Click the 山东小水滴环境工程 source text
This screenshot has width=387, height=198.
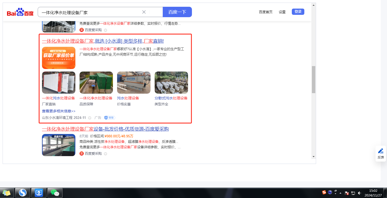[57, 118]
